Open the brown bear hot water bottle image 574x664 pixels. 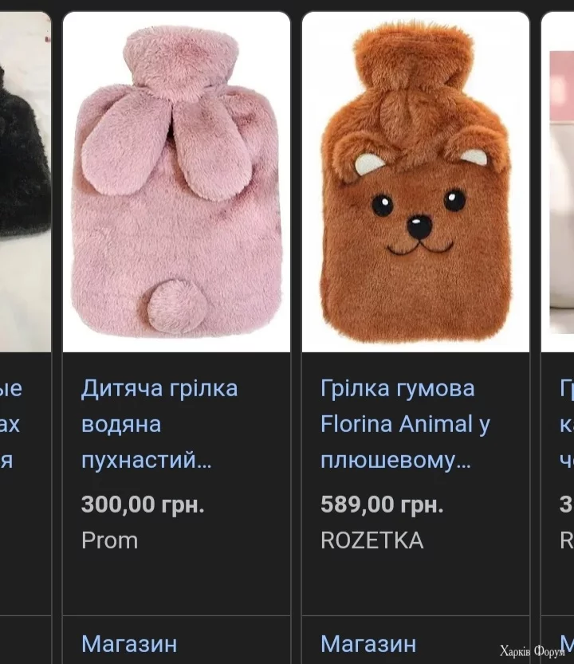(x=415, y=182)
